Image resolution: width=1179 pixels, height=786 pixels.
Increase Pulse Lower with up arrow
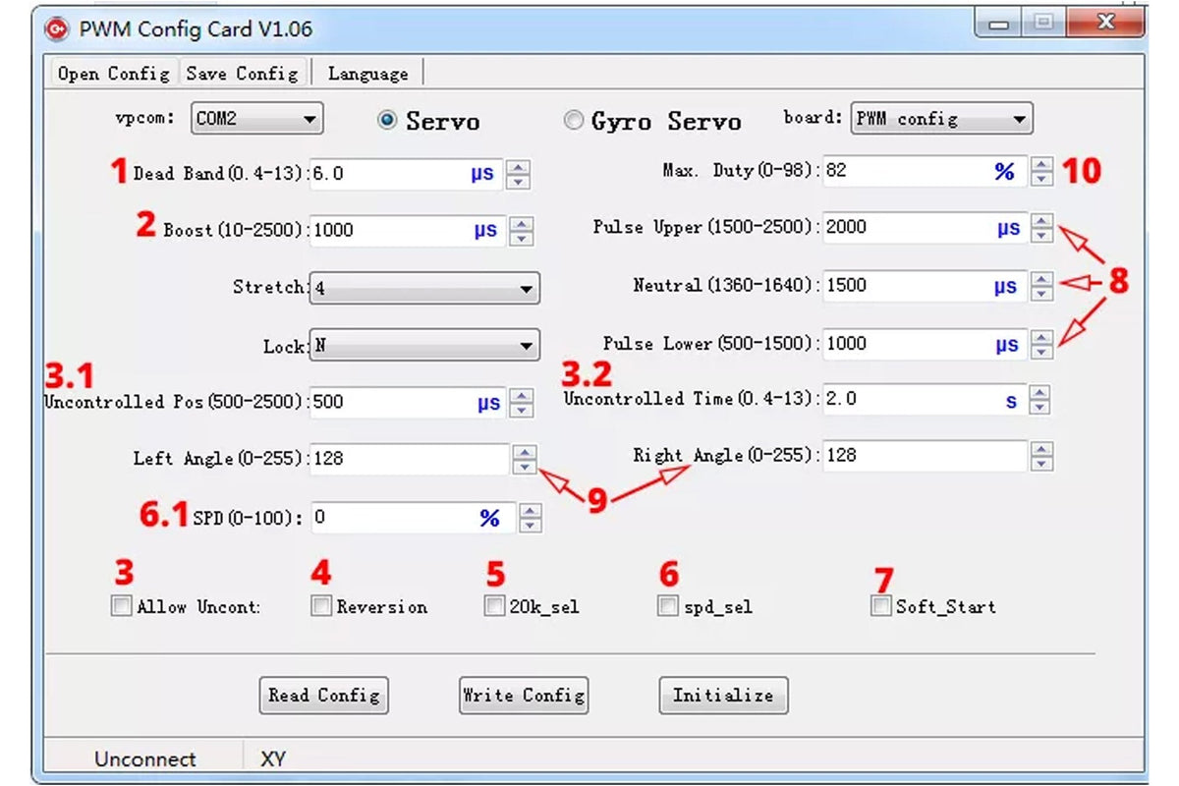(1041, 337)
